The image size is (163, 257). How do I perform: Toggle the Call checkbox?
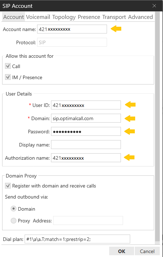(x=8, y=66)
